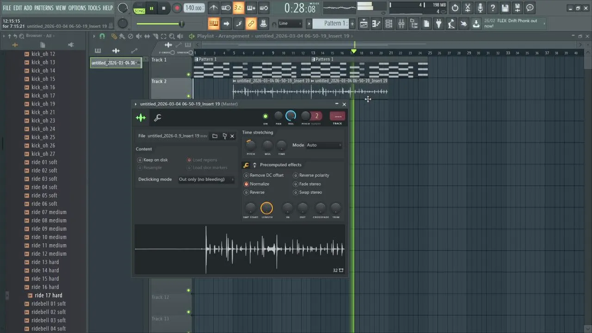Image resolution: width=592 pixels, height=333 pixels.
Task: Click the microphone one-click recording icon
Action: (480, 8)
